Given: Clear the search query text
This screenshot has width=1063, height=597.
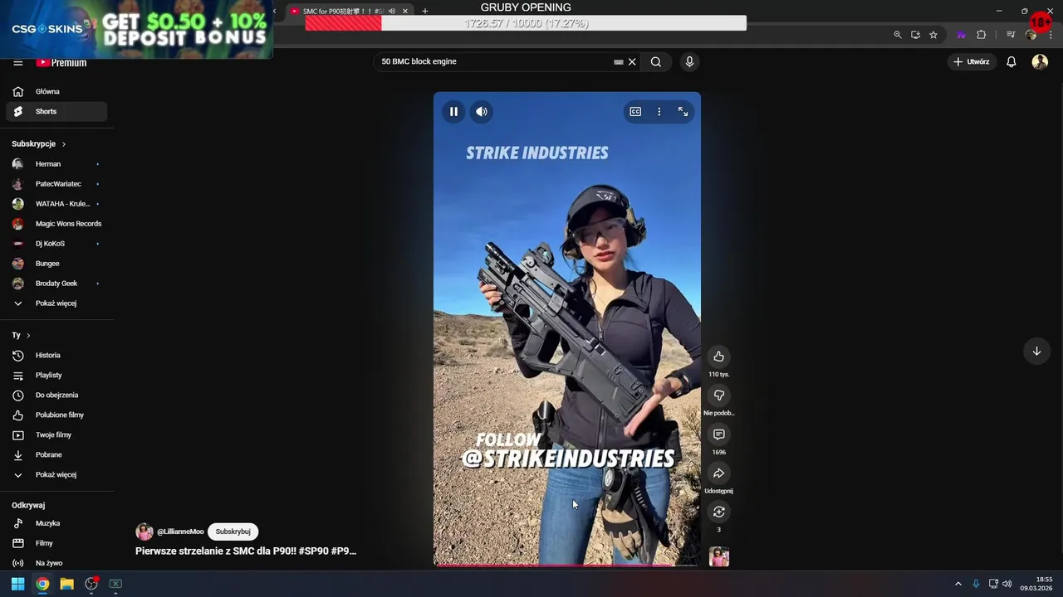Looking at the screenshot, I should point(632,62).
